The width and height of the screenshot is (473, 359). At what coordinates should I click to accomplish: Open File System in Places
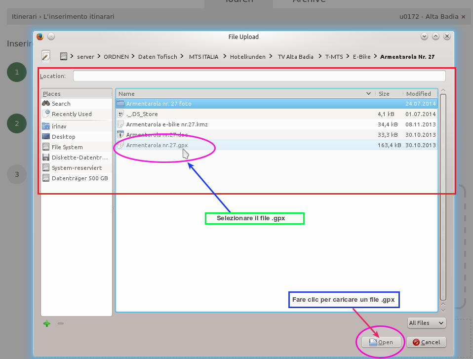pos(67,147)
